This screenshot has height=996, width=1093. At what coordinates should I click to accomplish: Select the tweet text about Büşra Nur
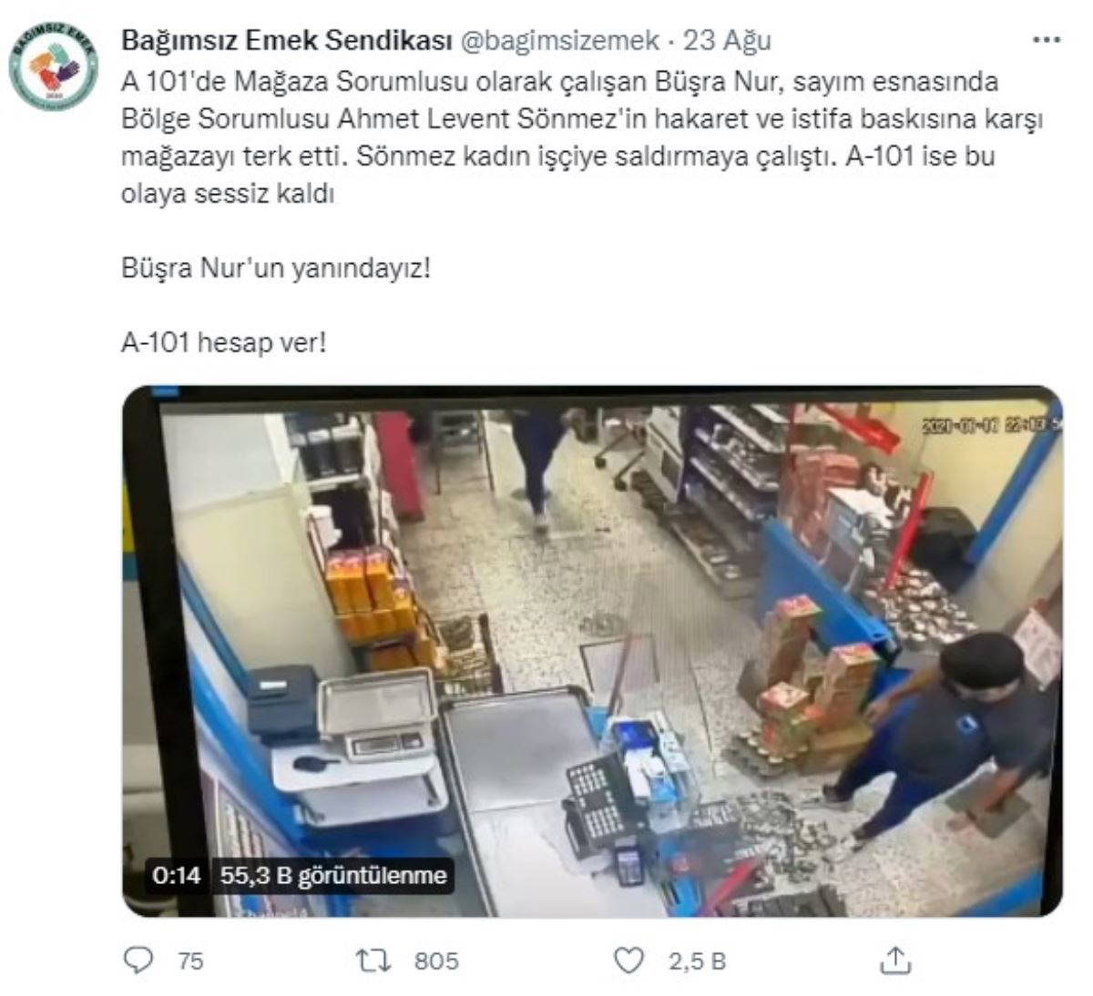(583, 137)
